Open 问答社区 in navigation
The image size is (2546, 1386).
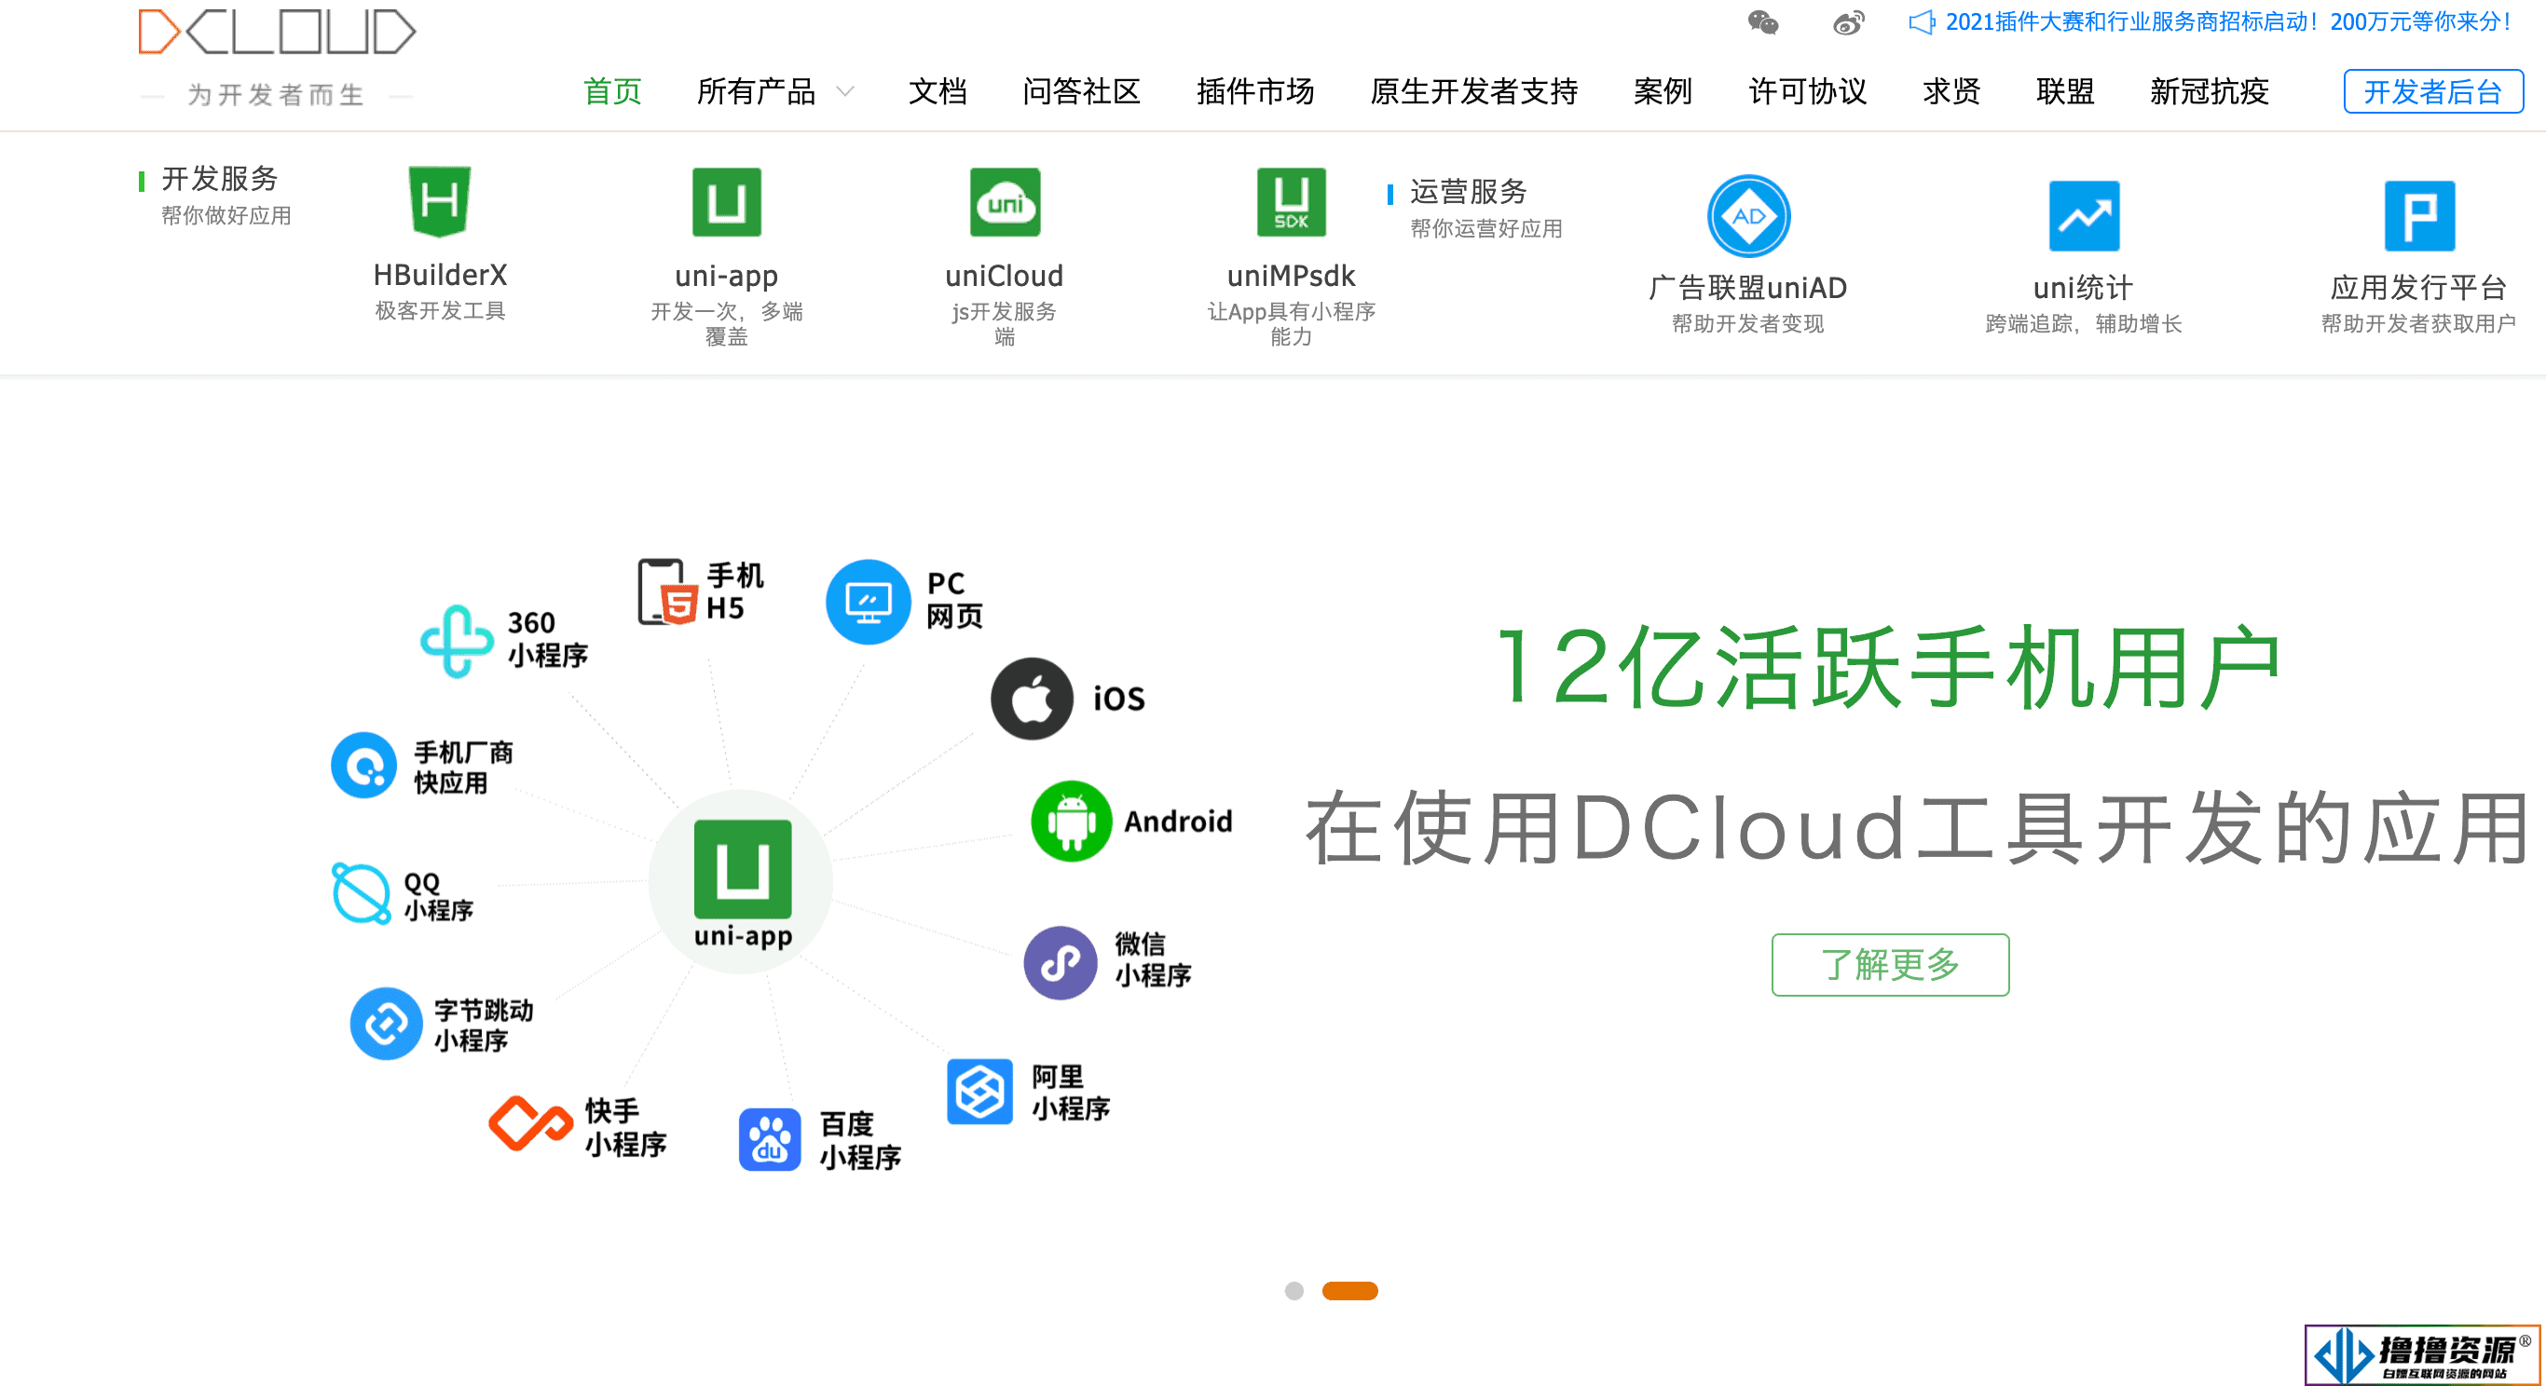coord(1081,92)
